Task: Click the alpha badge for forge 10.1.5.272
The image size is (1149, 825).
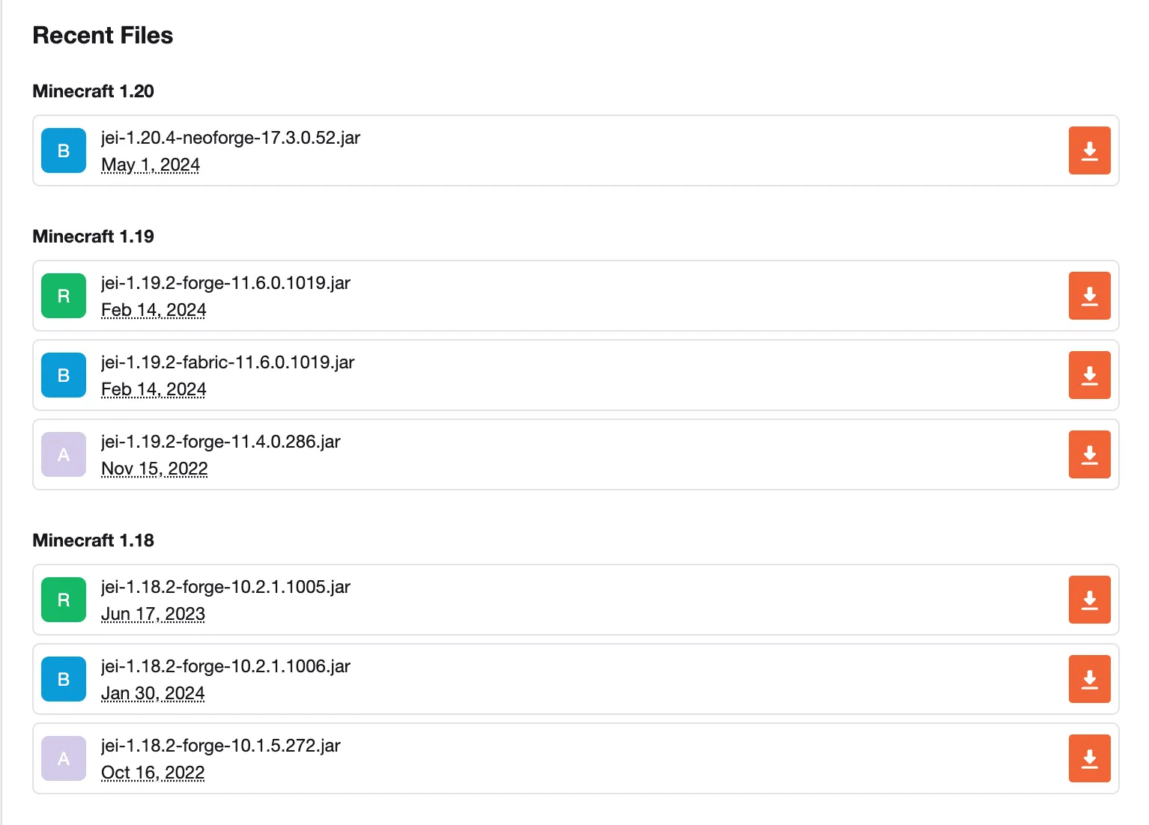Action: point(64,758)
